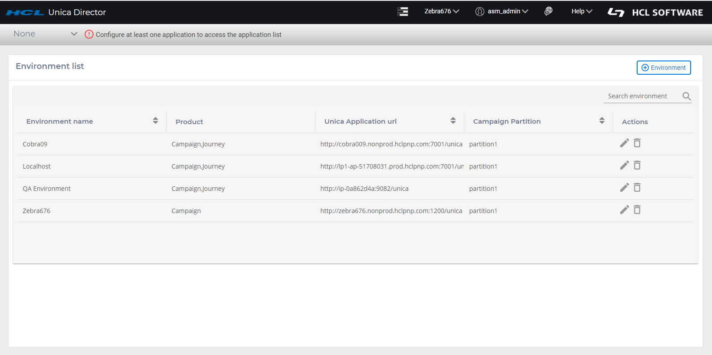Delete the Cobra09 environment using trash icon
The height and width of the screenshot is (355, 712).
637,143
